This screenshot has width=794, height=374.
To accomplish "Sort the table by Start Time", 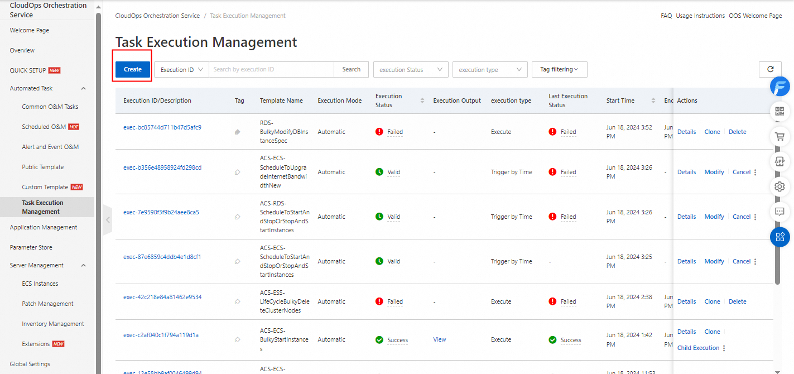I will tap(653, 100).
